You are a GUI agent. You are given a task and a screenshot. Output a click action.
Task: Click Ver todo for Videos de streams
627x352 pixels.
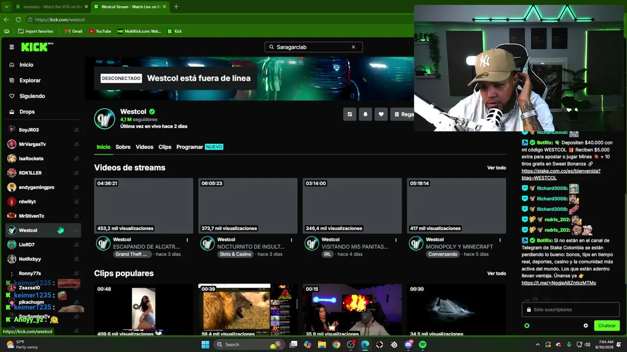[497, 168]
